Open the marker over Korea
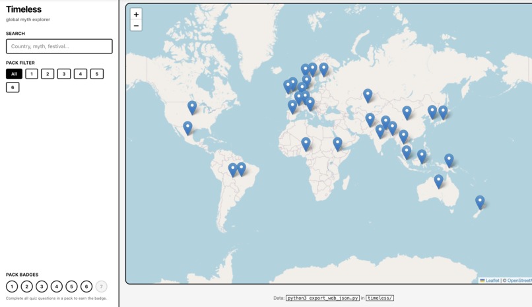 (x=432, y=112)
